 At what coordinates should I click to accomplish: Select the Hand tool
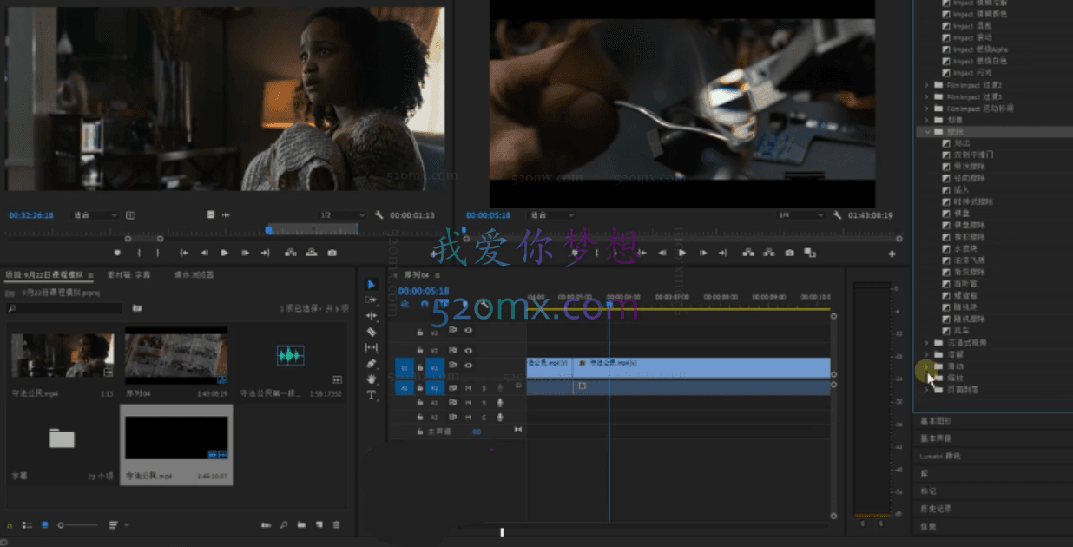[x=372, y=379]
